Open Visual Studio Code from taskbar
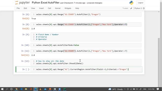 tap(21, 89)
